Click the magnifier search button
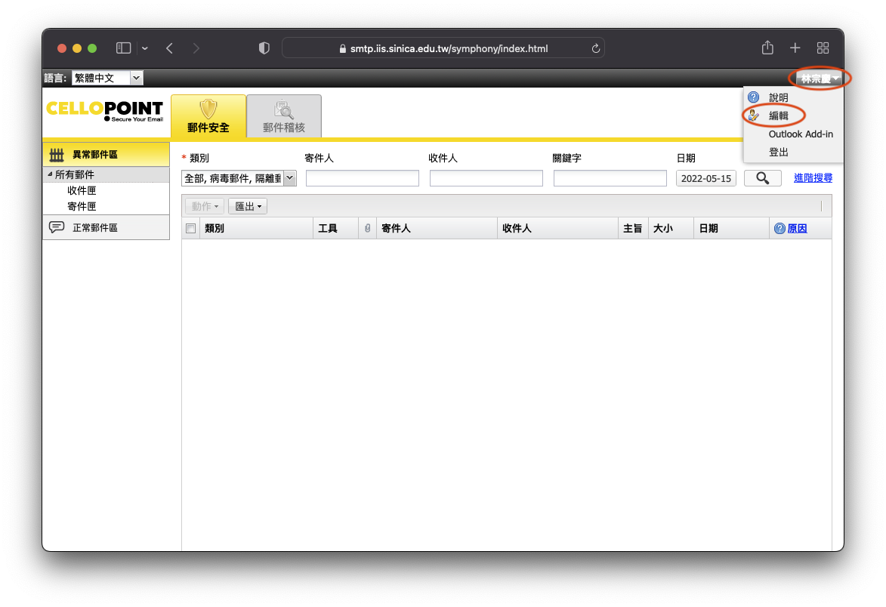Screen dimensions: 886x607 point(763,178)
